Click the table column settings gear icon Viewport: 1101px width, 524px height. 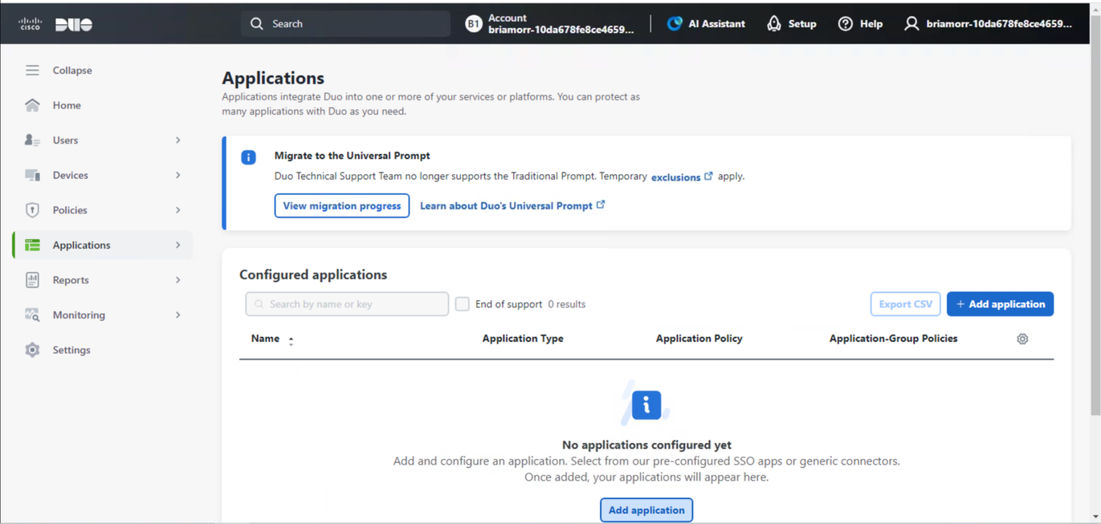tap(1021, 339)
